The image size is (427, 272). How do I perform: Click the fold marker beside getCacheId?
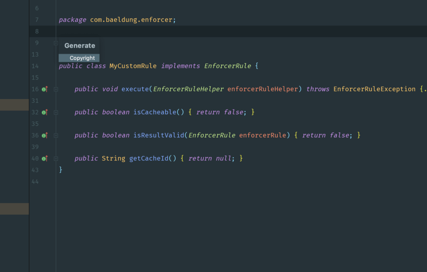pos(55,158)
